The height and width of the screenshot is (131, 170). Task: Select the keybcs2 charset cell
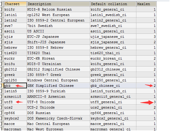click(15, 118)
